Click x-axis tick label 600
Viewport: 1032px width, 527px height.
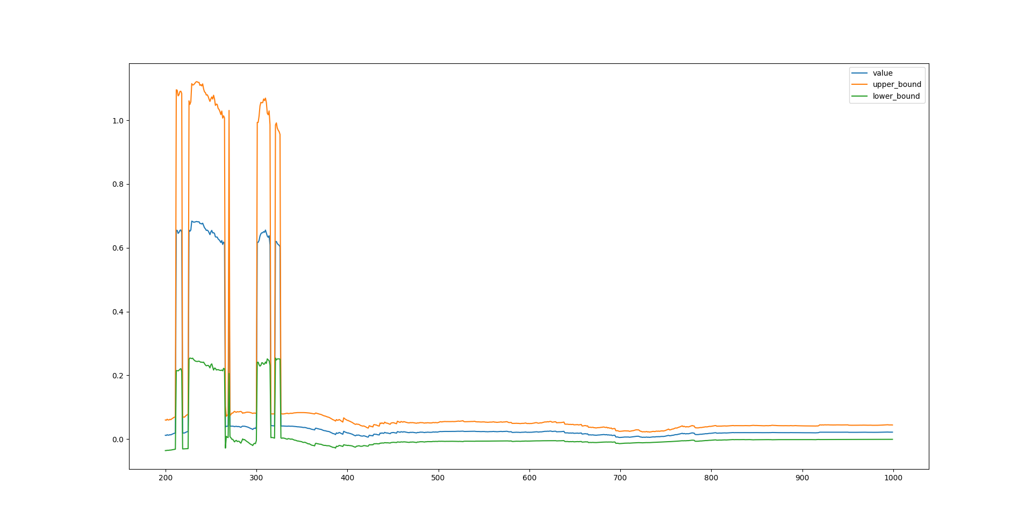[529, 478]
